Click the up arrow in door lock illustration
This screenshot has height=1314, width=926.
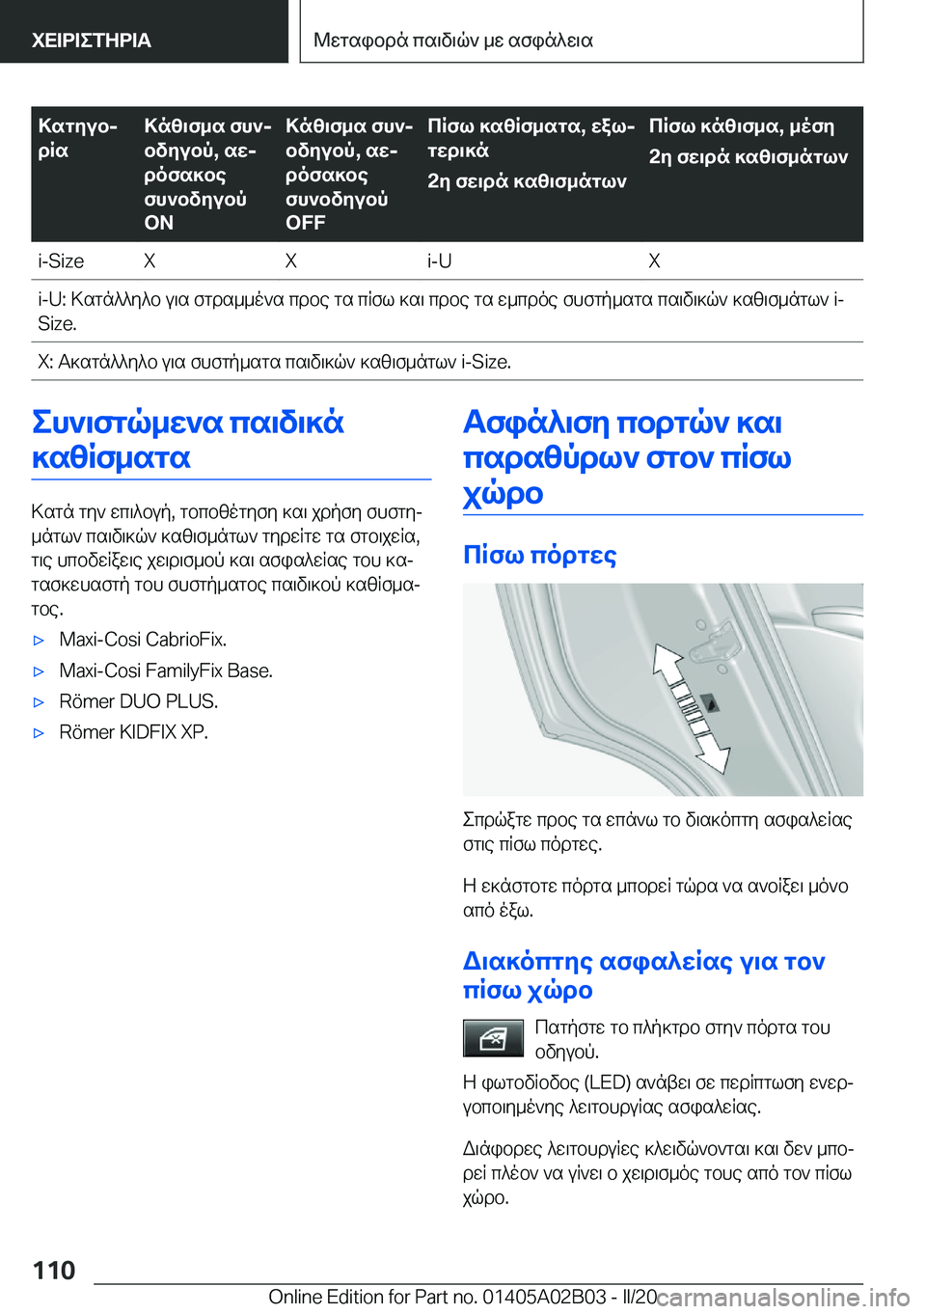tap(669, 666)
